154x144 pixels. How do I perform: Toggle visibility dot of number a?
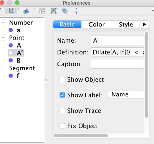click(11, 30)
